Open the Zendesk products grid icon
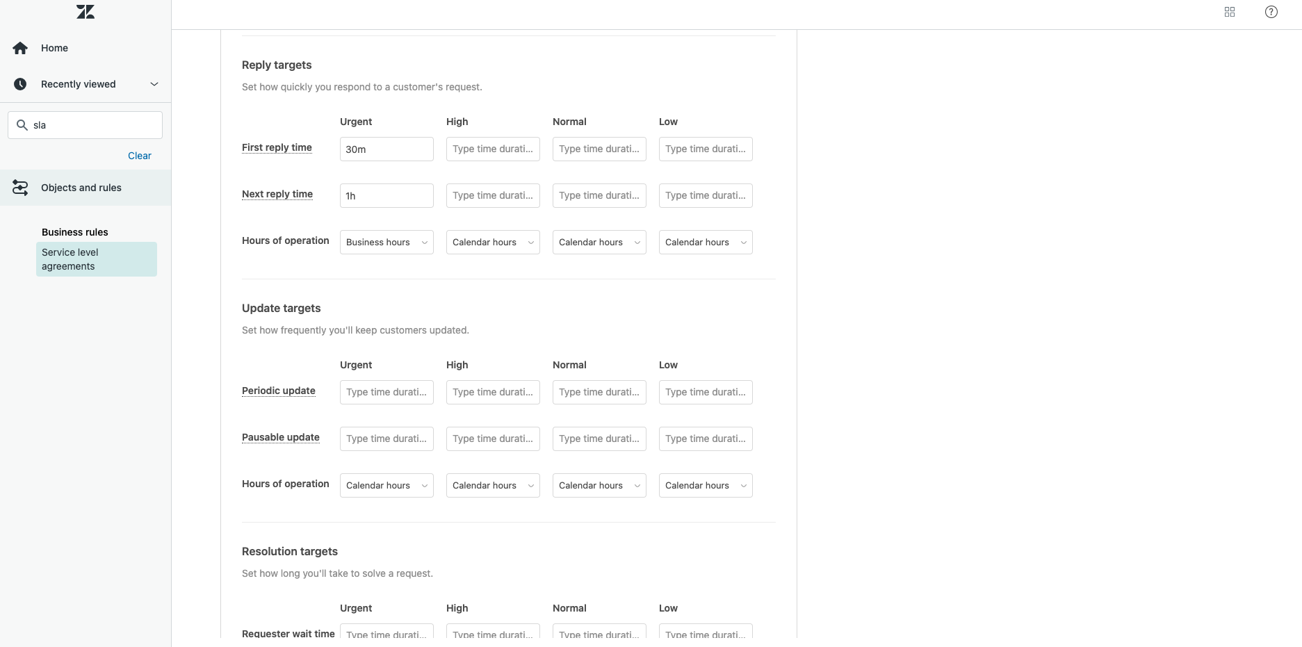Image resolution: width=1302 pixels, height=647 pixels. 1230,12
